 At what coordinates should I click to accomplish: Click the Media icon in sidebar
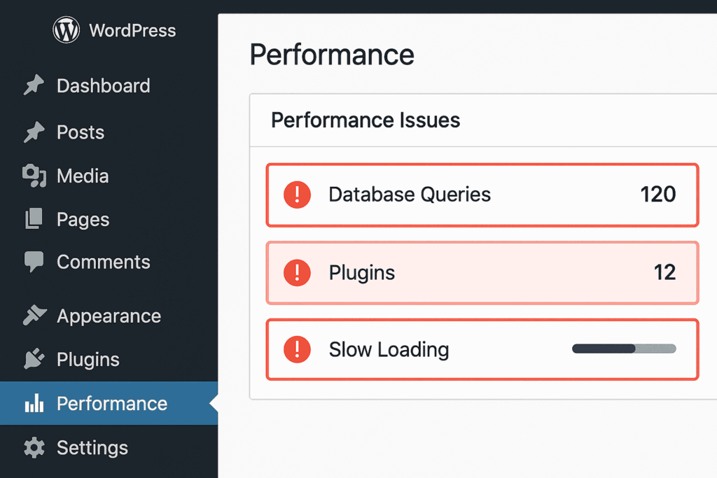(x=33, y=176)
